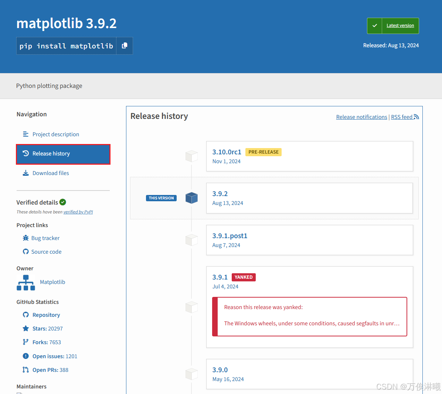Click the fork icon beside Forks
This screenshot has width=442, height=394.
pos(25,342)
